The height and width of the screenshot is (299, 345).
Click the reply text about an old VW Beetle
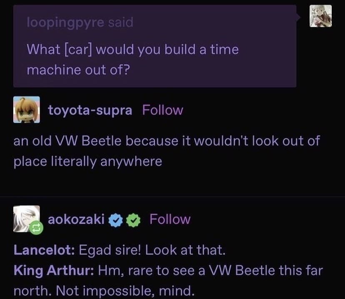[166, 141]
